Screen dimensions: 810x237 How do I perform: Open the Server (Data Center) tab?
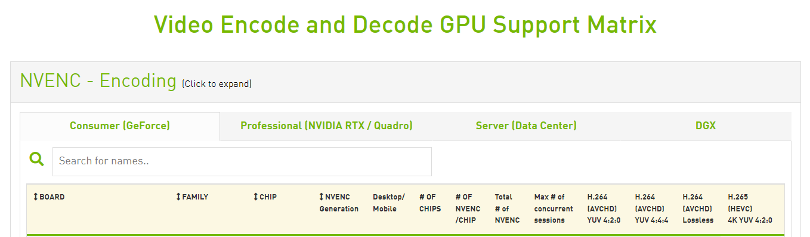coord(526,126)
